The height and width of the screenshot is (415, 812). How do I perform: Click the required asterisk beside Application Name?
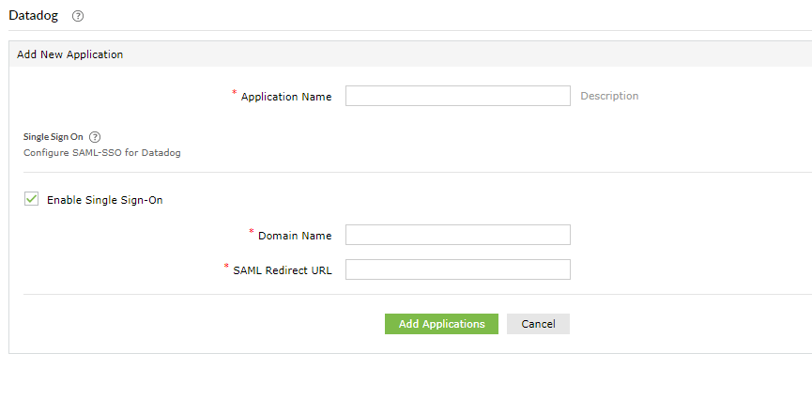click(235, 93)
